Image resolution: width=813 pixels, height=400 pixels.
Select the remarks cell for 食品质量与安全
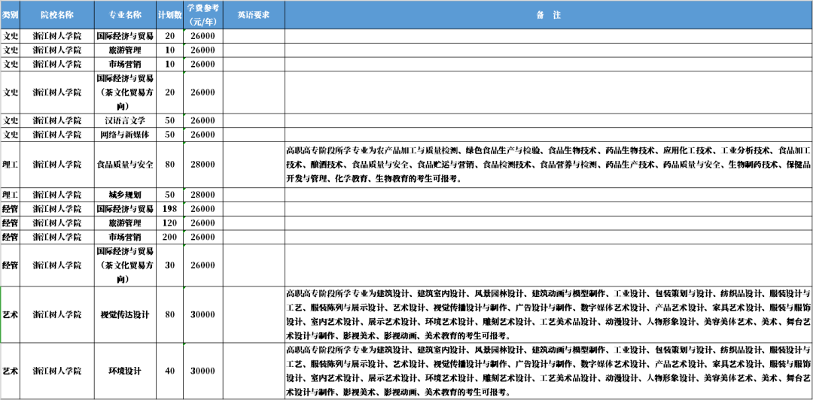549,165
